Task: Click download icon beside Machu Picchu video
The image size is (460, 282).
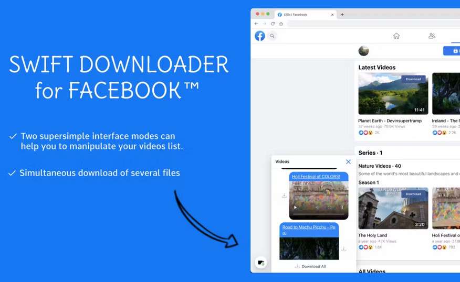Action: (344, 248)
